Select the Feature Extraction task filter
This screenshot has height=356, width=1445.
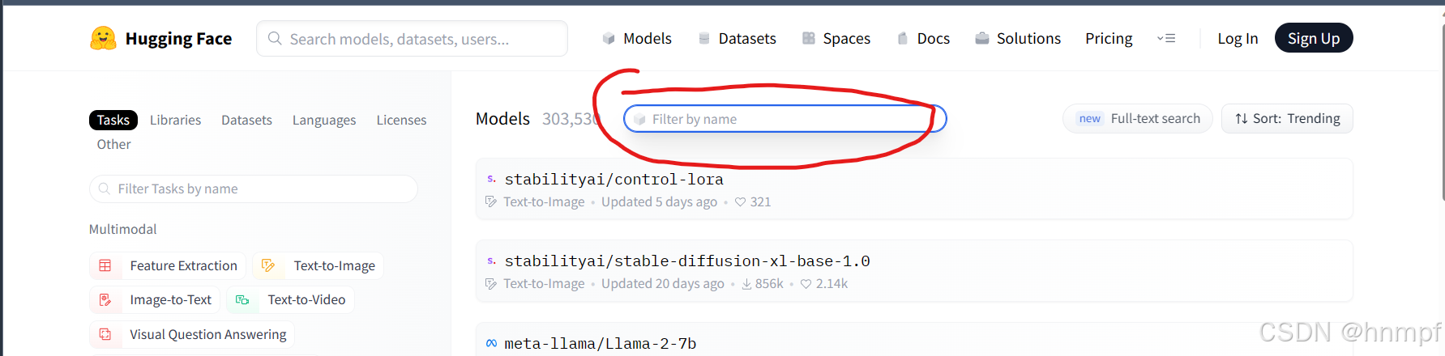[x=167, y=265]
